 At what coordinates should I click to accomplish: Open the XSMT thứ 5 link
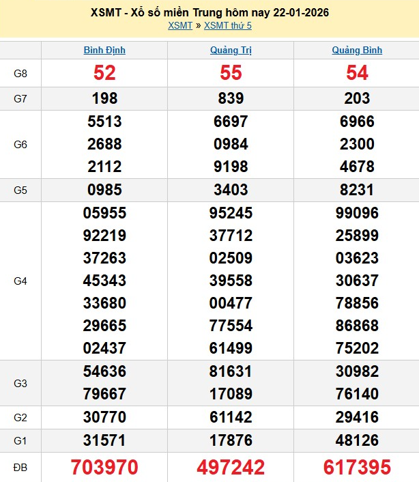228,25
